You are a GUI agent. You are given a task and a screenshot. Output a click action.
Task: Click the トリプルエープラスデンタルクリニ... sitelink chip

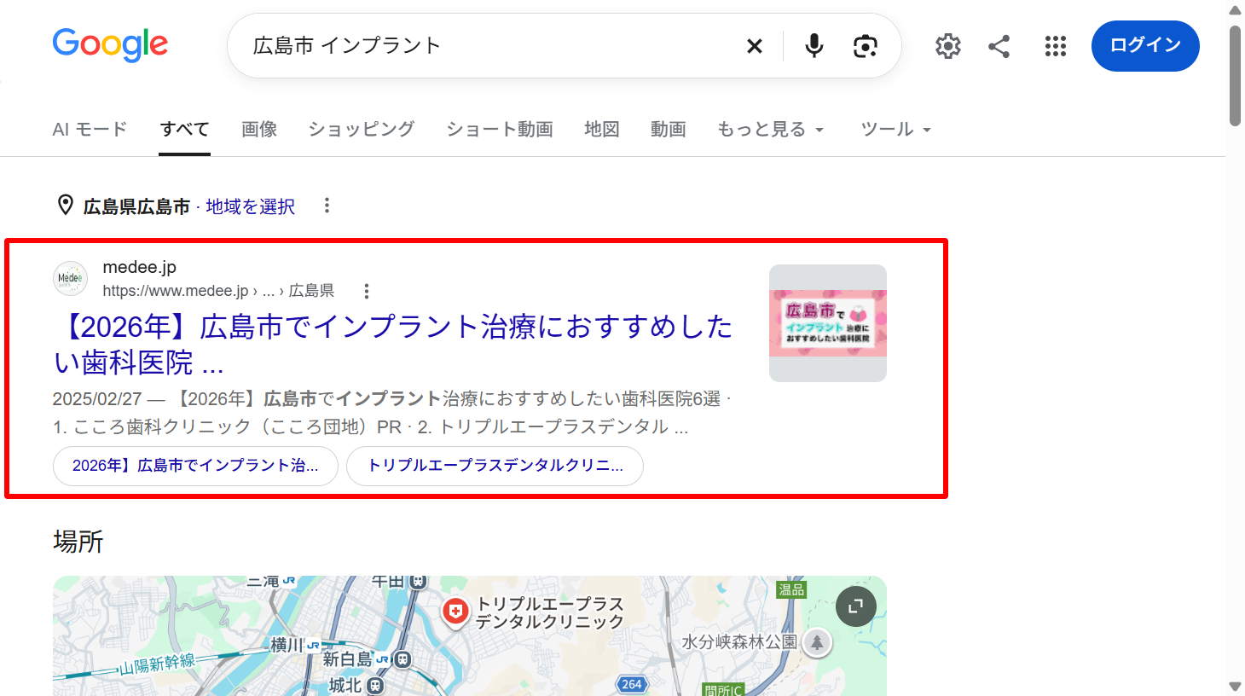coord(495,466)
